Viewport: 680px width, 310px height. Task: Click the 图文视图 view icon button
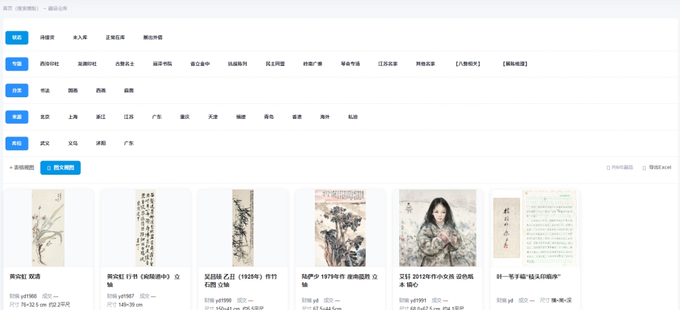[61, 168]
